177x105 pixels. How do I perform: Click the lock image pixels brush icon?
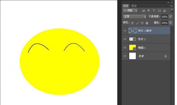[137, 23]
